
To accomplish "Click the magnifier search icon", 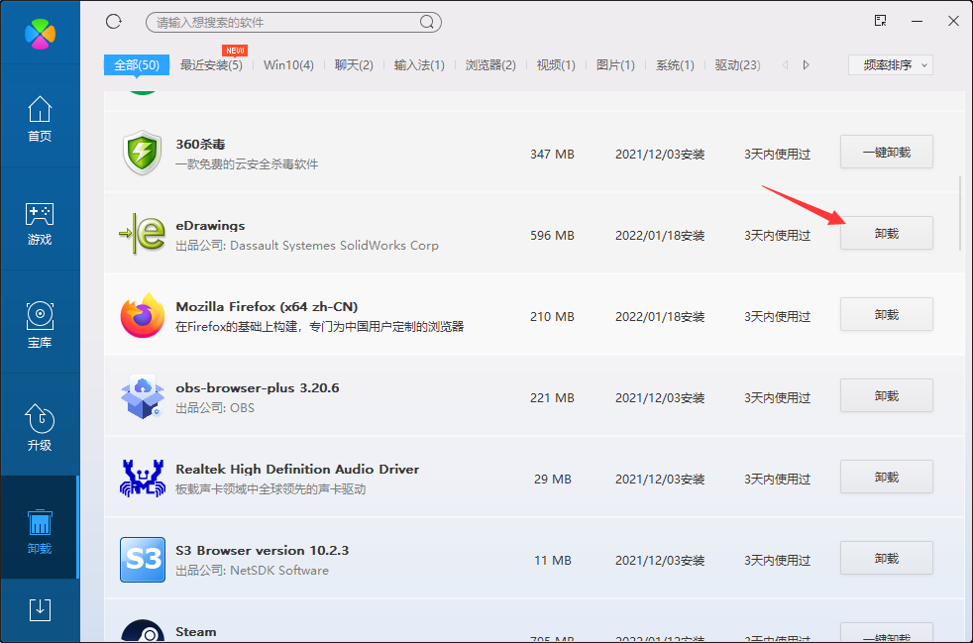I will pos(426,23).
